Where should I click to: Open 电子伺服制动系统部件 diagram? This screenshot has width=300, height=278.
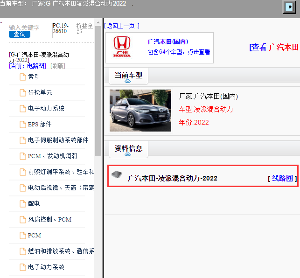click(58, 140)
